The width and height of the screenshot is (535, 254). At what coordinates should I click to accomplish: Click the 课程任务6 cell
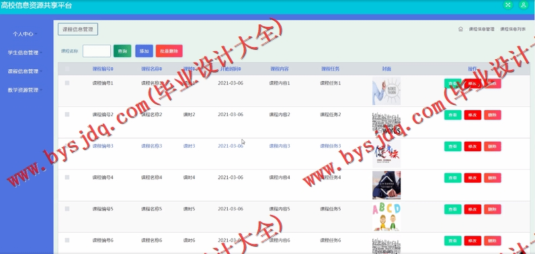click(x=330, y=241)
